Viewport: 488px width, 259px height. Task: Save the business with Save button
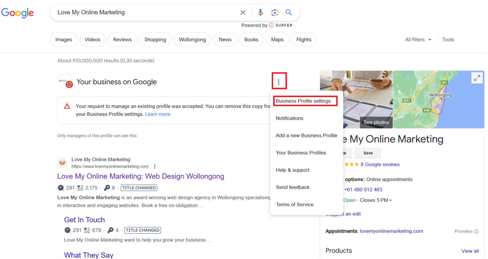click(368, 153)
